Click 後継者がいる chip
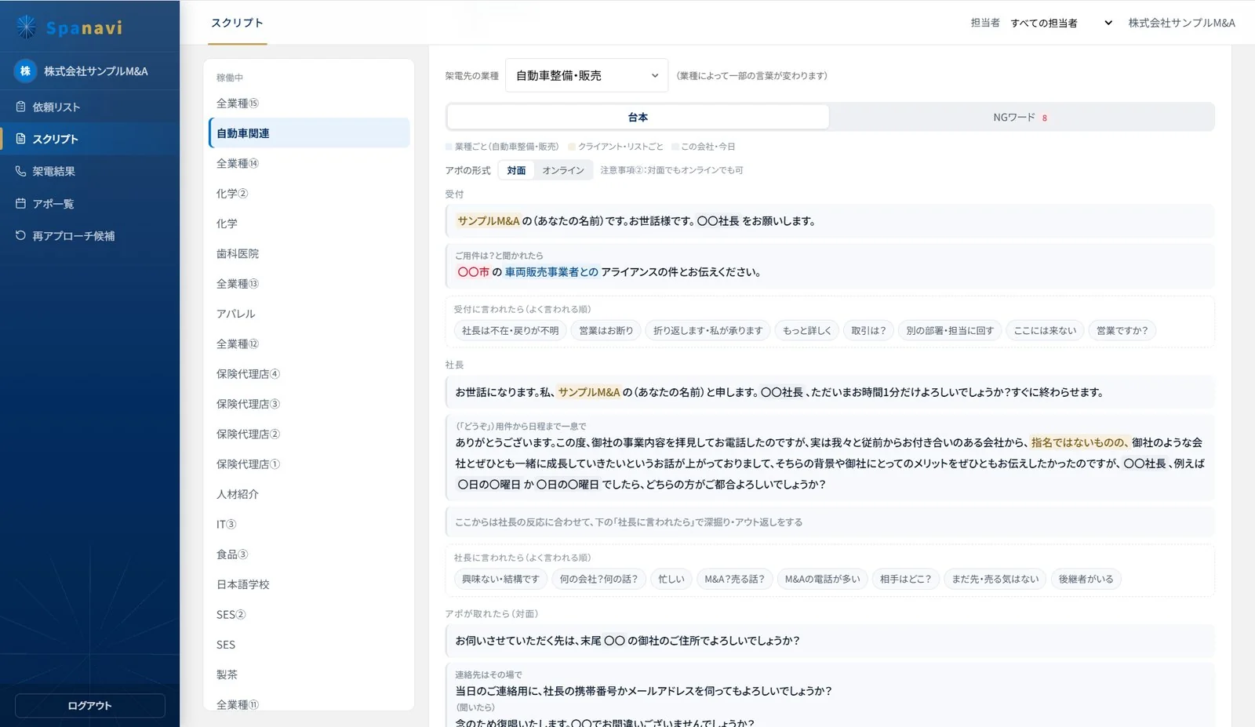This screenshot has height=727, width=1255. coord(1086,580)
